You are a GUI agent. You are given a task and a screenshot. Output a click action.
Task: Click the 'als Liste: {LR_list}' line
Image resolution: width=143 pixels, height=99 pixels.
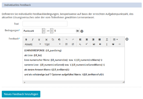[x=33, y=55]
